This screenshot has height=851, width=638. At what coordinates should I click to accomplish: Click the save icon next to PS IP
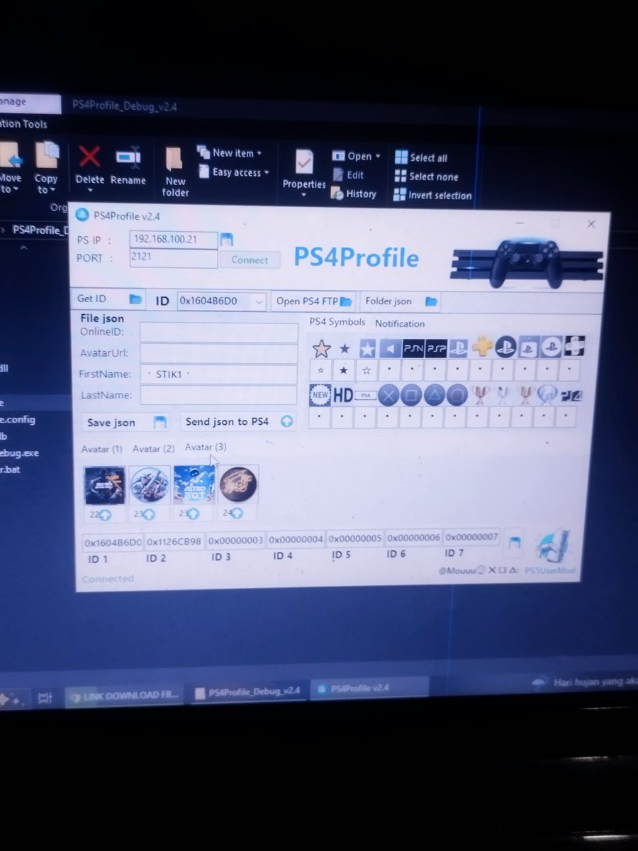(226, 239)
